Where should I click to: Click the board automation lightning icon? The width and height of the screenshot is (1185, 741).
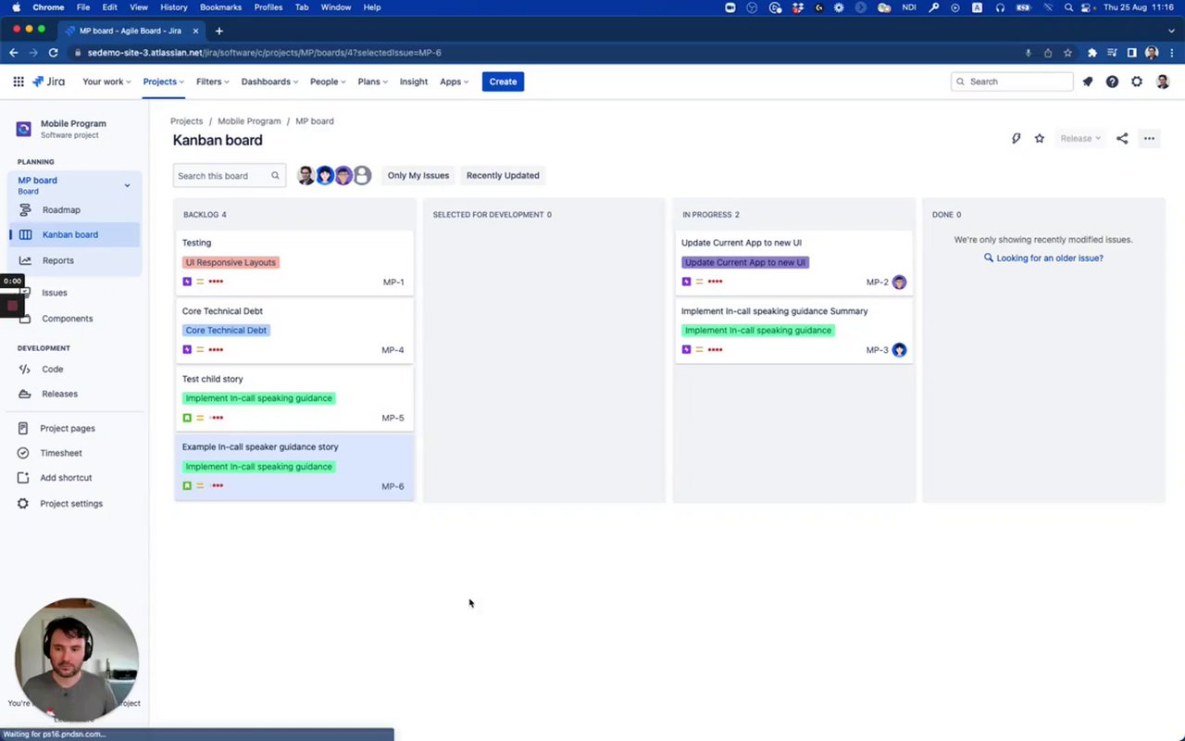pyautogui.click(x=1016, y=138)
